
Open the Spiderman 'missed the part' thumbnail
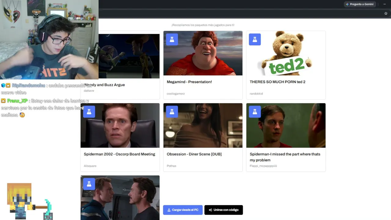pyautogui.click(x=286, y=126)
